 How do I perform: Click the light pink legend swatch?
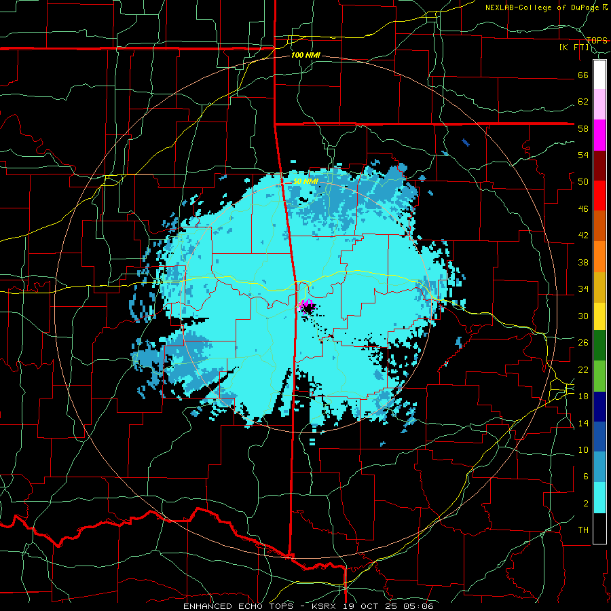coord(599,105)
